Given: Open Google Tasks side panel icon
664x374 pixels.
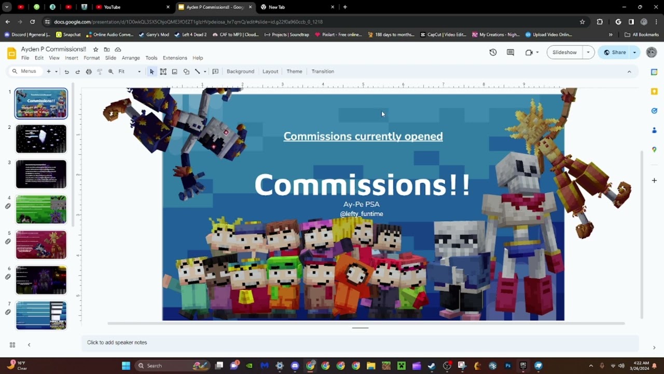Looking at the screenshot, I should (654, 111).
